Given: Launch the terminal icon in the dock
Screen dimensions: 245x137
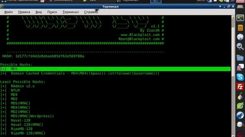Looking at the screenshot, I should [x=240, y=18].
